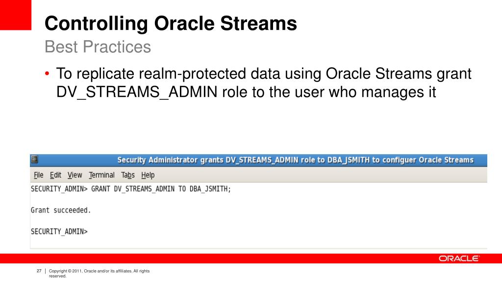Click the terminal title bar text
502x282 pixels.
point(295,160)
